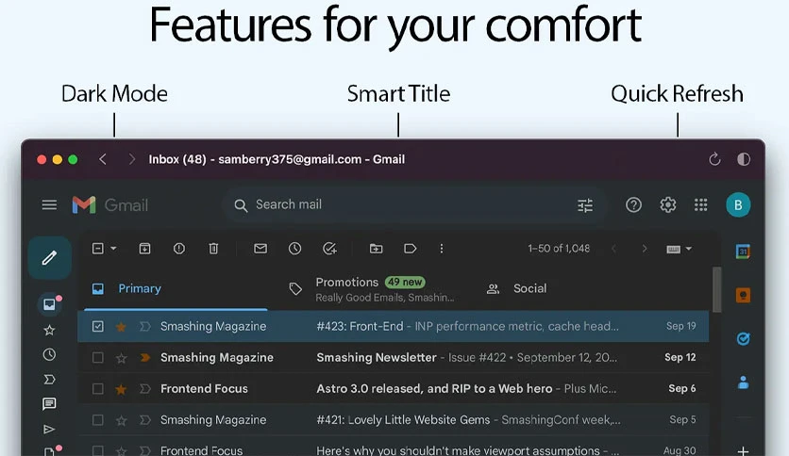This screenshot has width=789, height=456.
Task: Open the #421: Lovely Little Website Gems email
Action: click(393, 420)
